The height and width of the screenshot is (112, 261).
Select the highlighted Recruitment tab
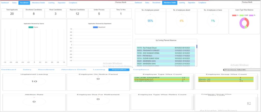[24, 3]
